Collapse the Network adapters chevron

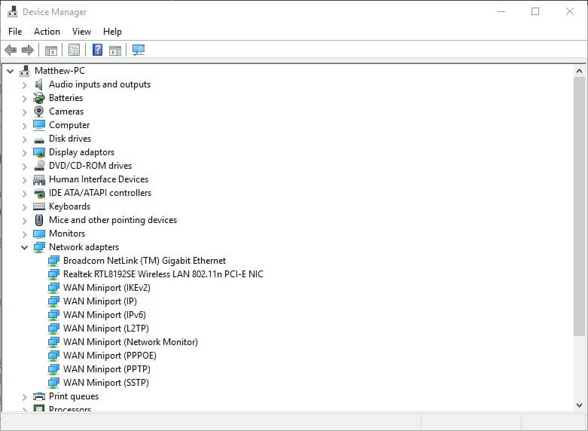24,247
